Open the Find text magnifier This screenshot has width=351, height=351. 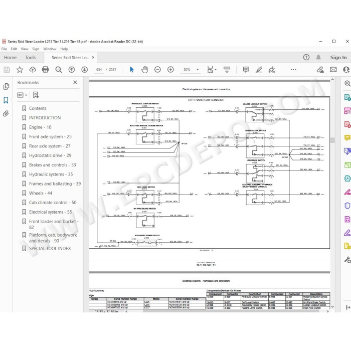pyautogui.click(x=59, y=70)
